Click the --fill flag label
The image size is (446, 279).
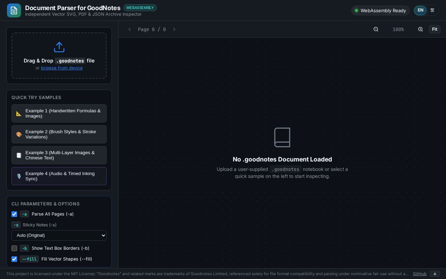click(x=29, y=259)
